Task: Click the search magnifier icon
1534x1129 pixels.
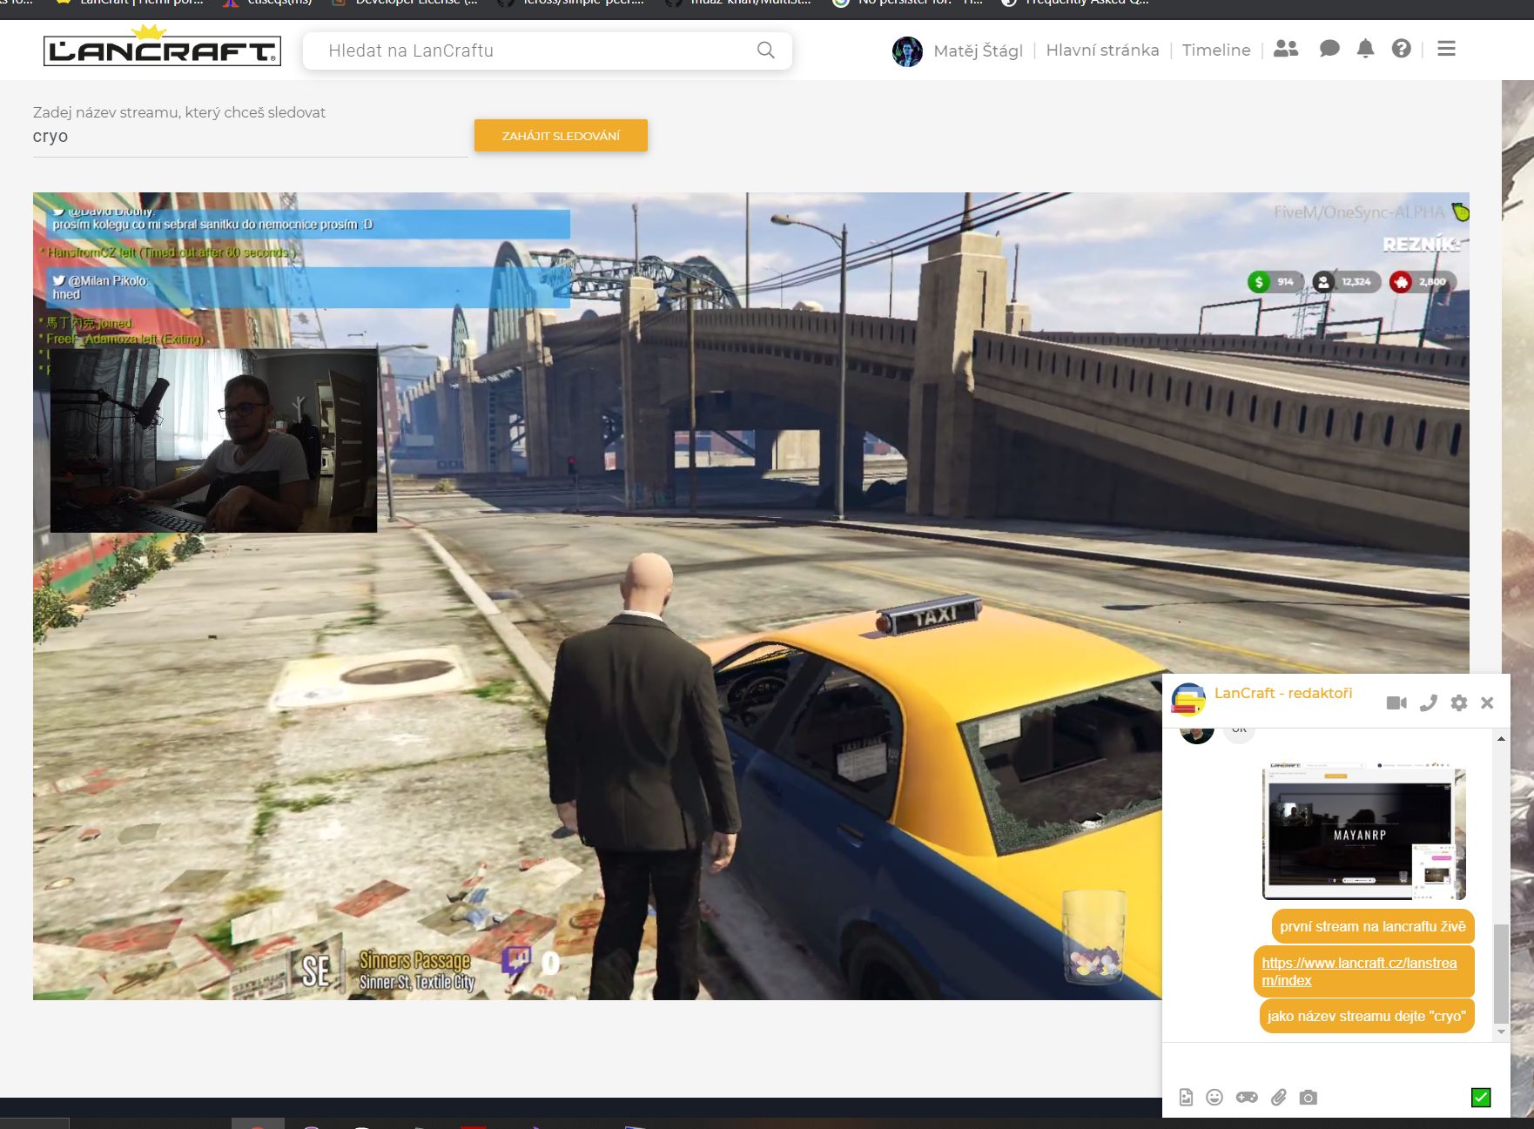Action: pos(766,50)
